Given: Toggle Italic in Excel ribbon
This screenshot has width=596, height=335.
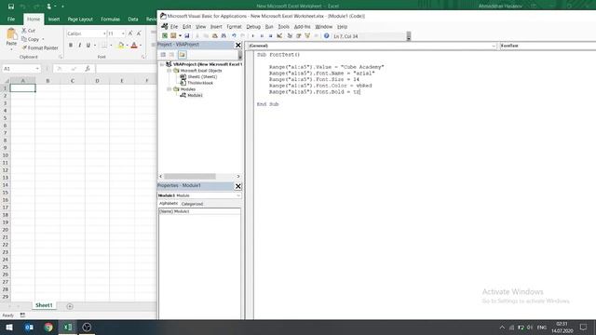Looking at the screenshot, I should coord(79,46).
